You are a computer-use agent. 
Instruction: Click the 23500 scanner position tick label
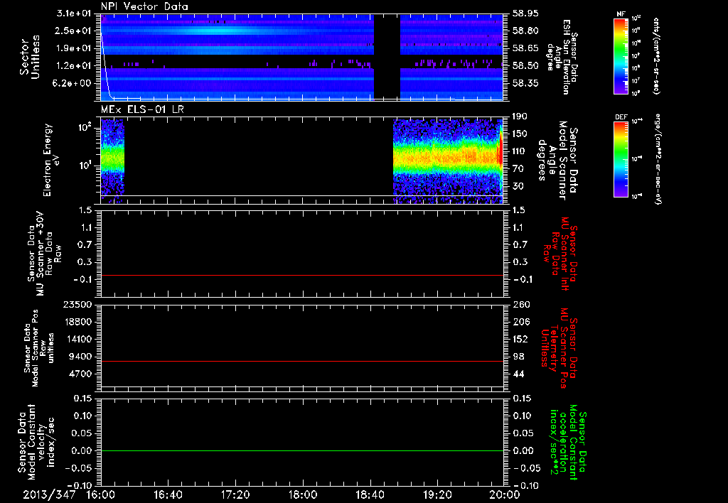click(x=78, y=304)
